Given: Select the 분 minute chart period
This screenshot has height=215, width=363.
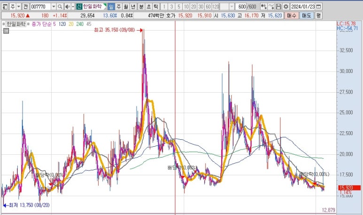Looking at the screenshot, I should coord(141,7).
